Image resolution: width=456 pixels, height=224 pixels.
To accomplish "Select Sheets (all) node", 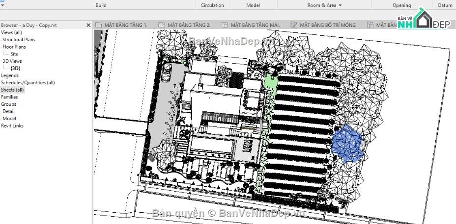I will (12, 90).
